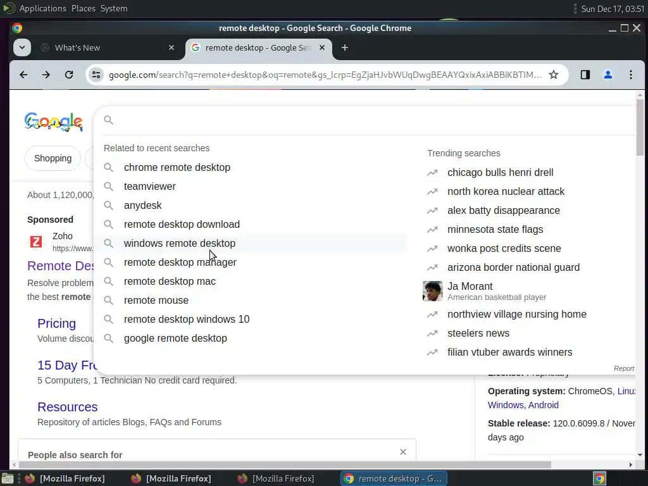This screenshot has width=648, height=486.
Task: Select trending search alex batty disappearance
Action: pos(504,210)
